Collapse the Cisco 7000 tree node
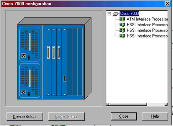This screenshot has width=173, height=126. [x=109, y=14]
